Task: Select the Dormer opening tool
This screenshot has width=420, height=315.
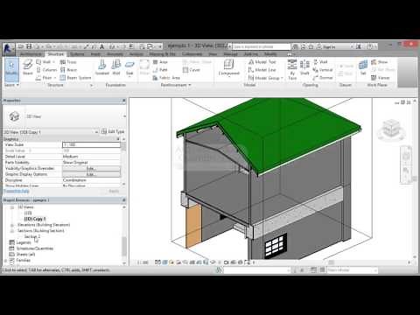Action: tap(323, 78)
